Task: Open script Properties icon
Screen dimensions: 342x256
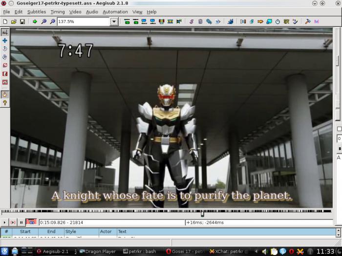Action: click(x=200, y=21)
